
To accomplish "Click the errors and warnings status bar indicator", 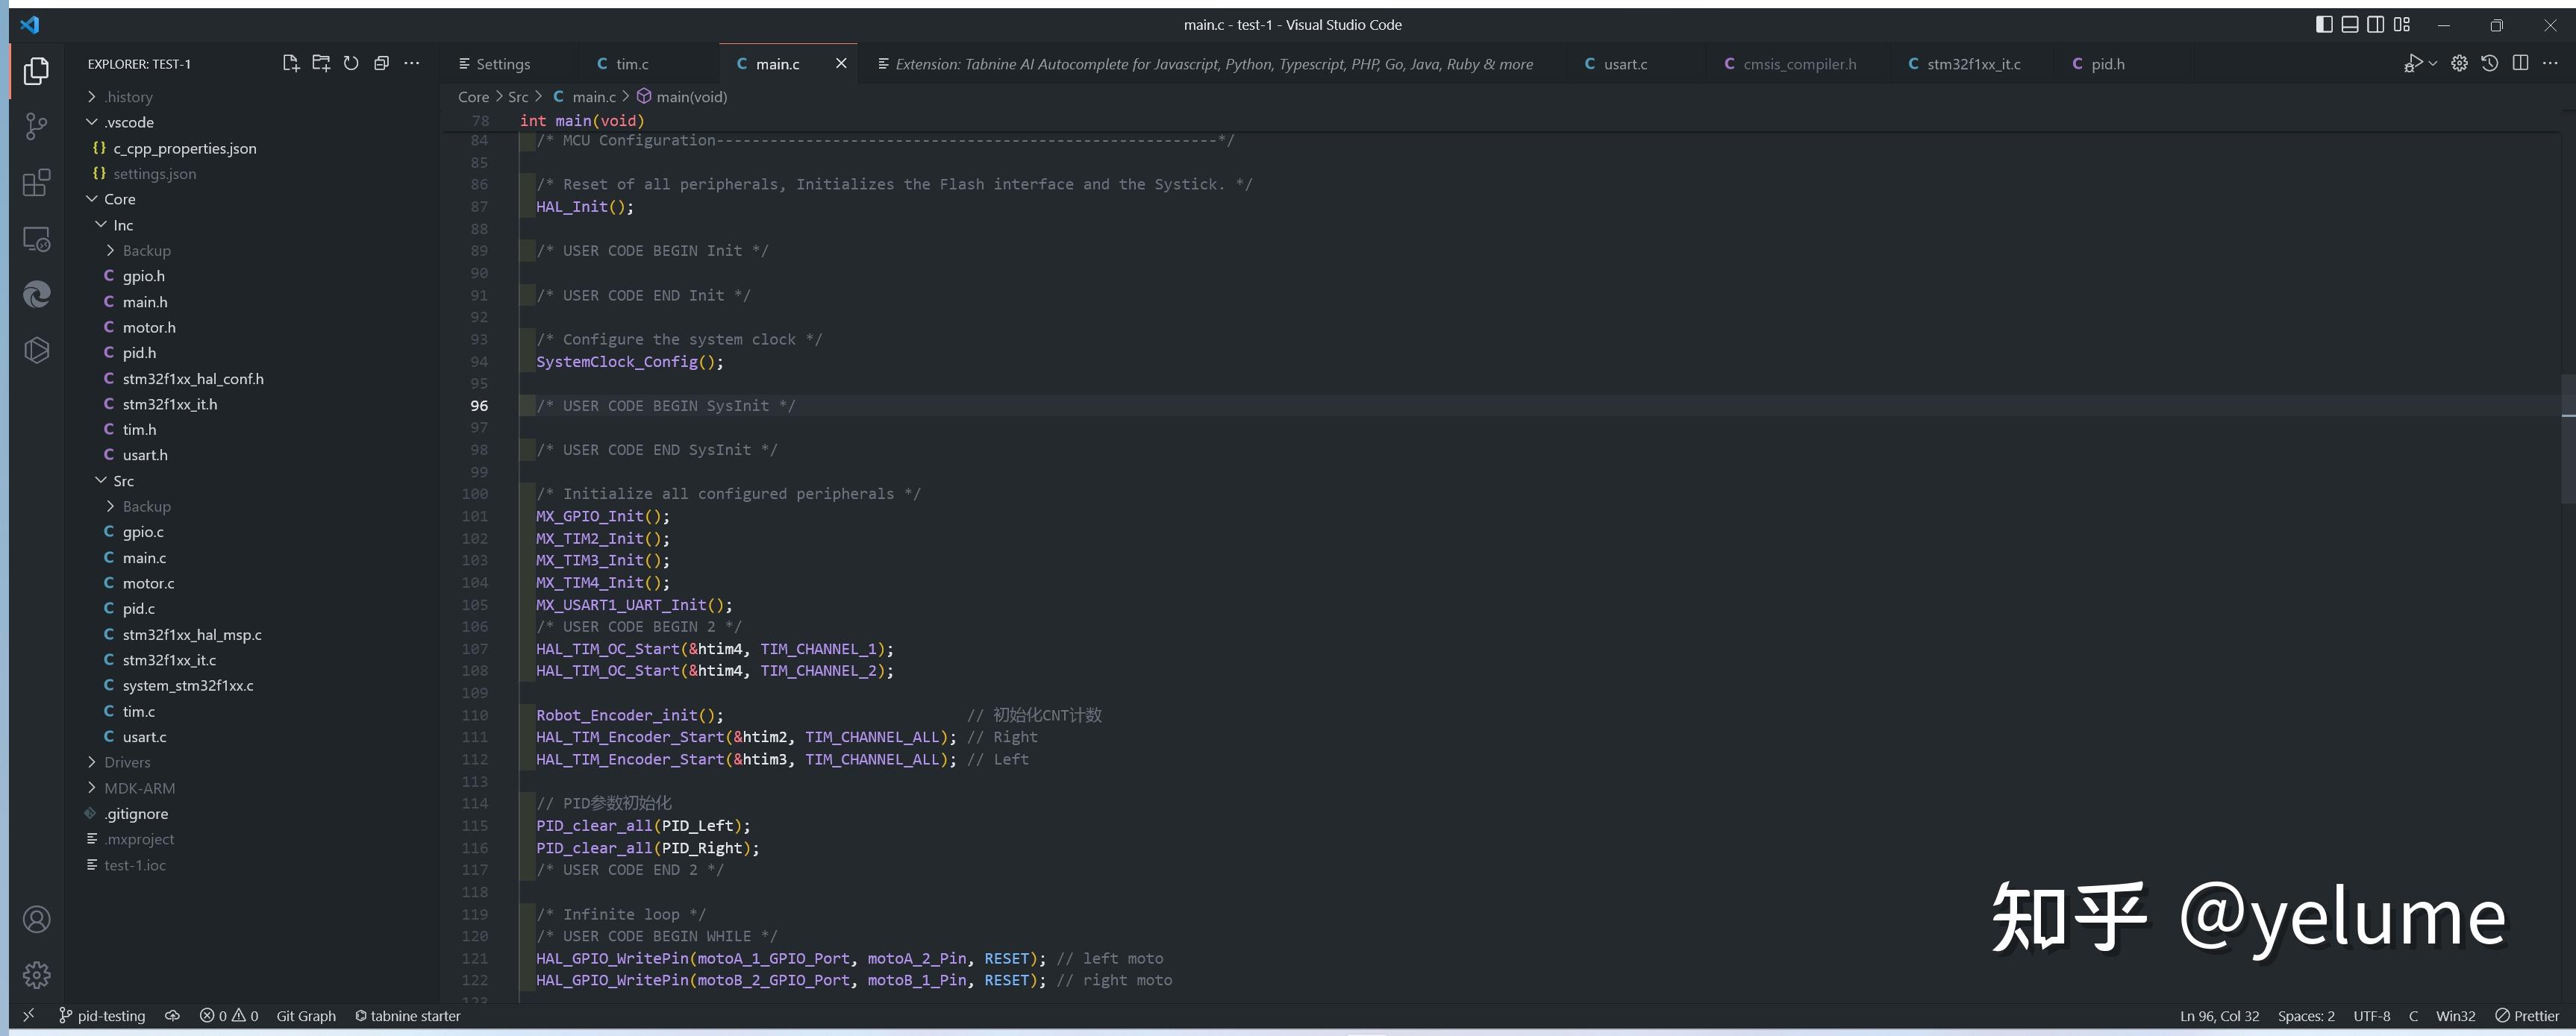I will click(x=228, y=1015).
